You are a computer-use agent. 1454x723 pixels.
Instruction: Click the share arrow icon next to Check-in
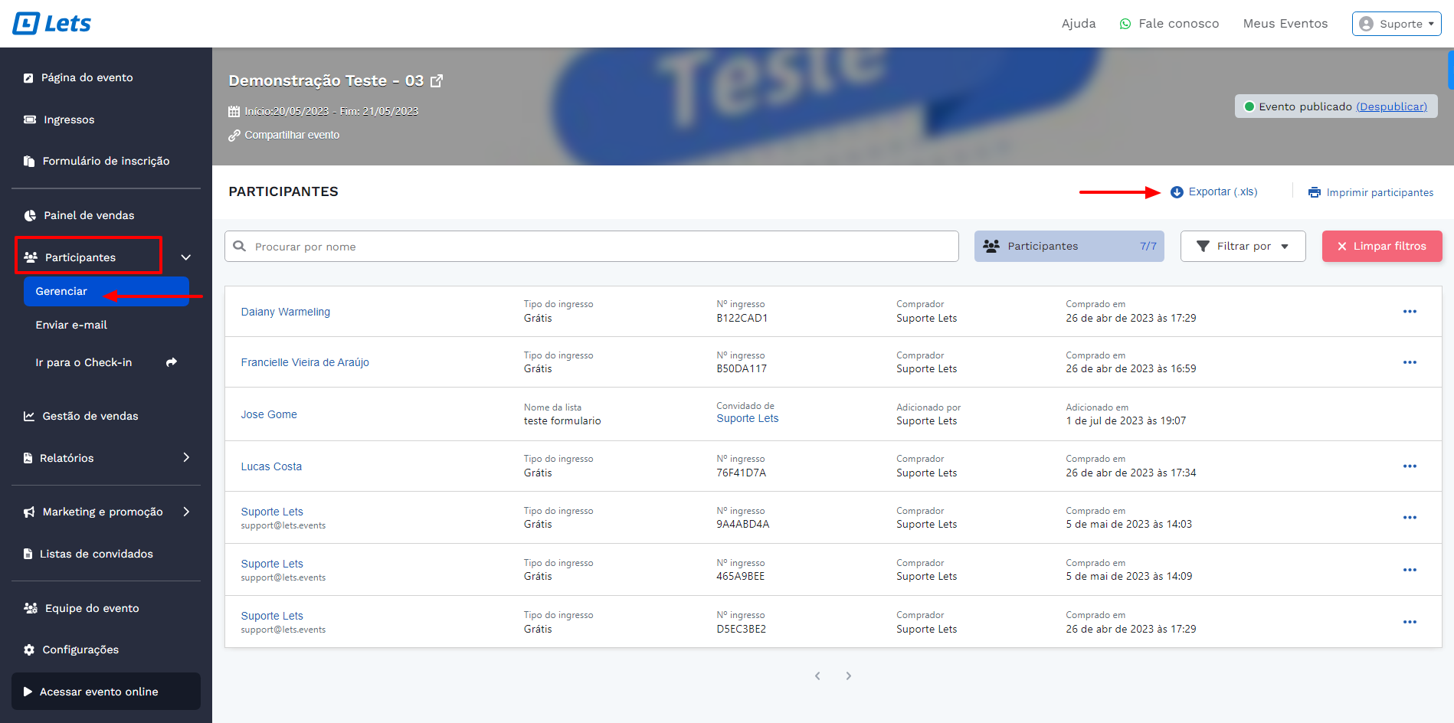pyautogui.click(x=172, y=362)
